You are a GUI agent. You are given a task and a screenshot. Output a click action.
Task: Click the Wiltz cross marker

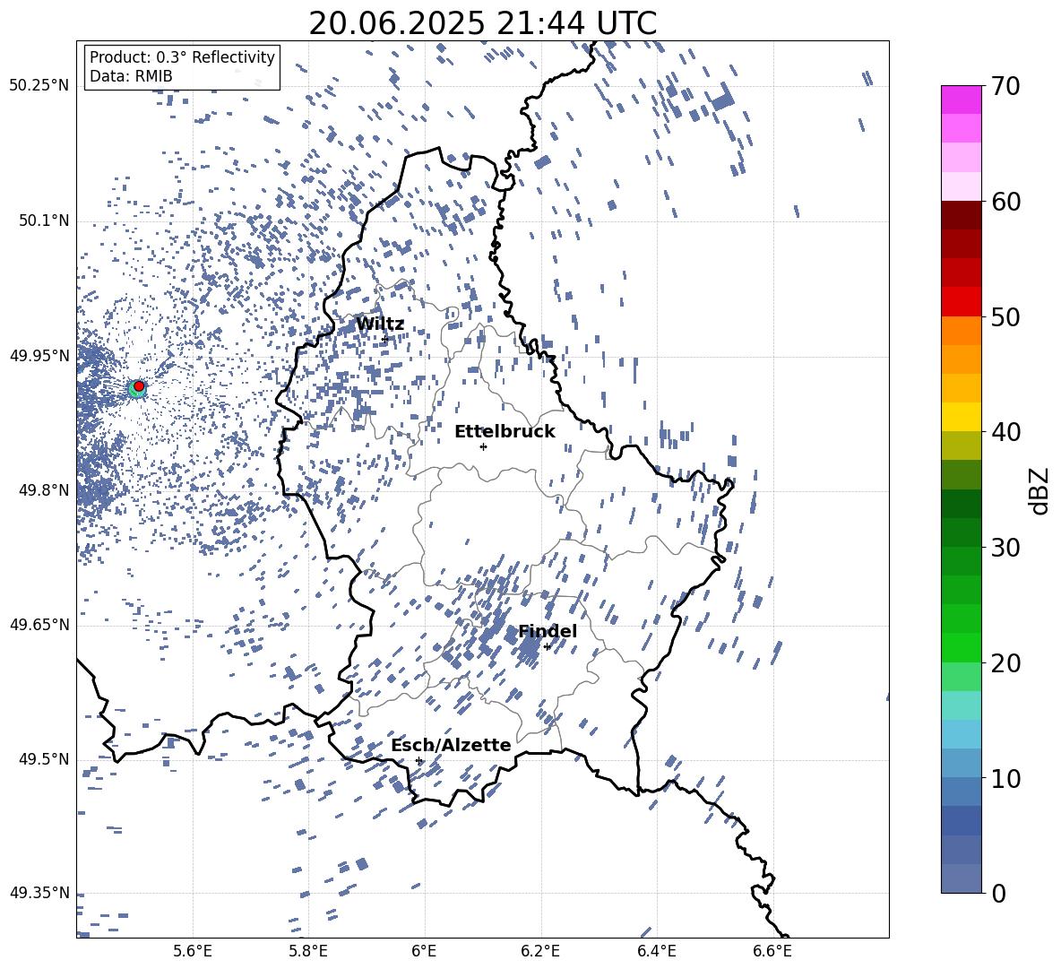384,339
